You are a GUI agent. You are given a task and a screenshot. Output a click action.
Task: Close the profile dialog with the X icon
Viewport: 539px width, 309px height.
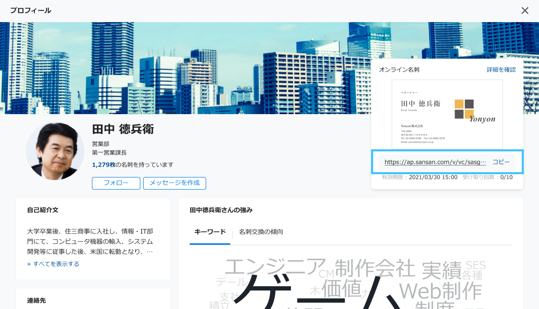point(525,11)
